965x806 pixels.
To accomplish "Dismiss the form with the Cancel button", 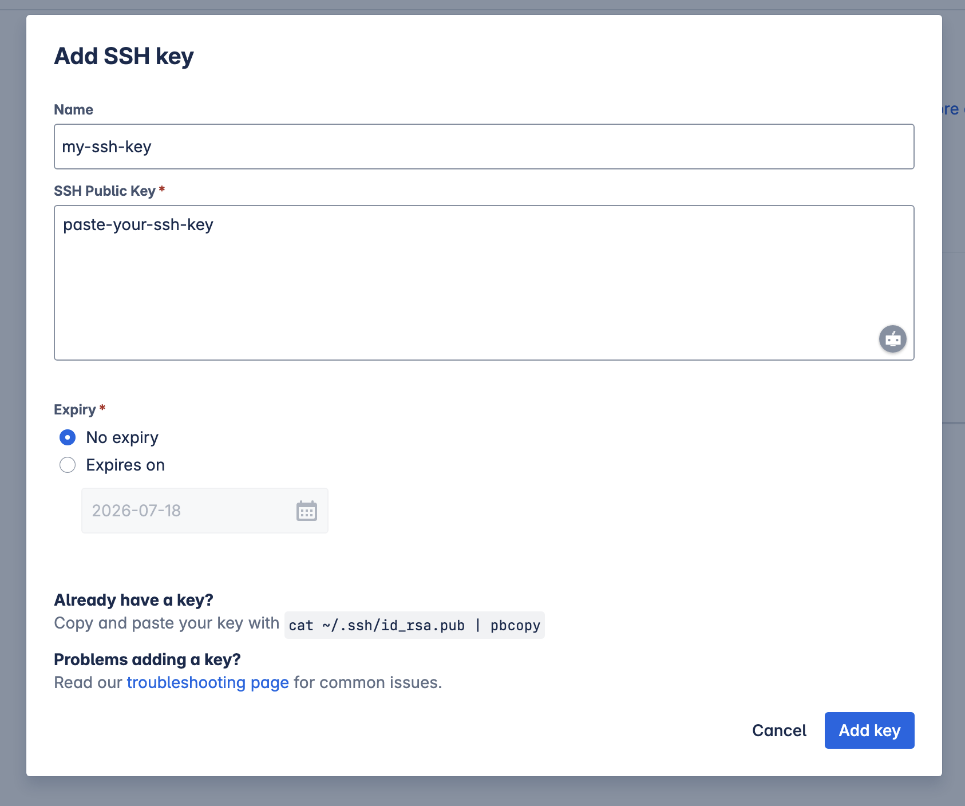I will [x=780, y=730].
